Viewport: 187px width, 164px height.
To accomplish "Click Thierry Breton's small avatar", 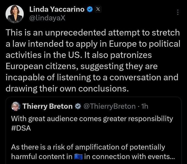I will [x=15, y=106].
